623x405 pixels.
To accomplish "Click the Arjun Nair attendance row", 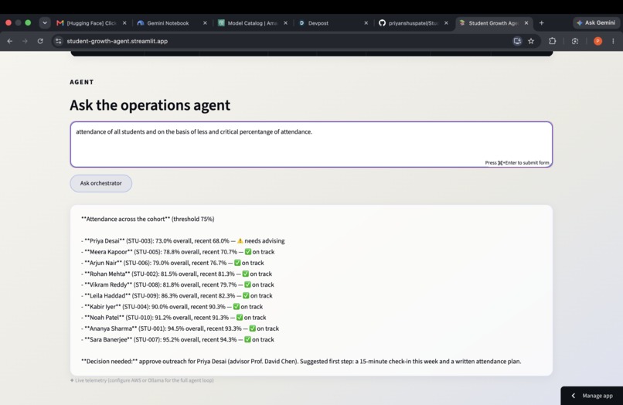I will (172, 263).
